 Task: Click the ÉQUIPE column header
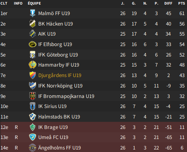[34, 3]
